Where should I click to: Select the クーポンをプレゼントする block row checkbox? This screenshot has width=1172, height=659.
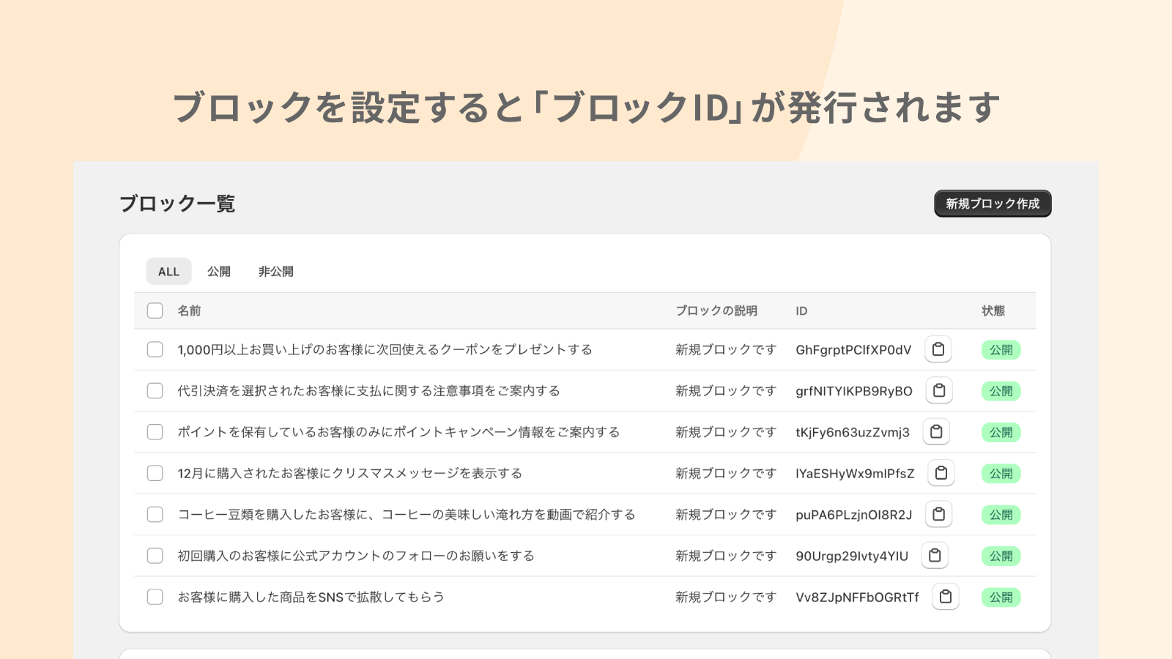tap(155, 349)
